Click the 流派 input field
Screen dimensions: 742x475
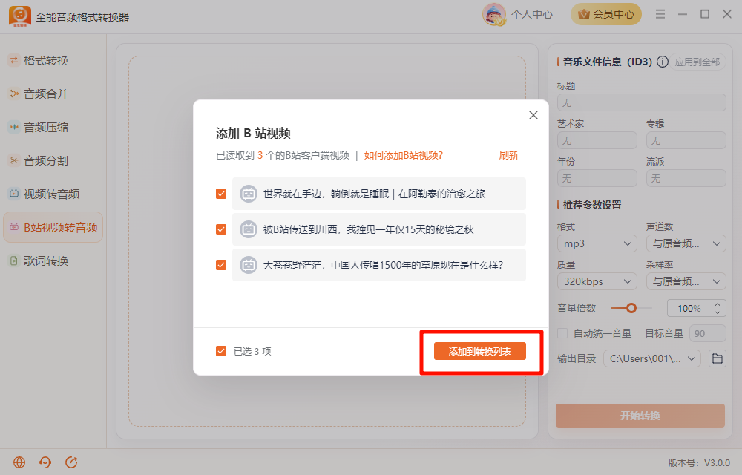point(686,178)
